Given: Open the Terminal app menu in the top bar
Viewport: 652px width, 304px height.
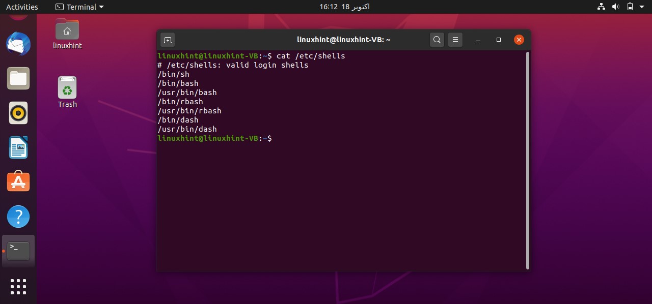Looking at the screenshot, I should 79,7.
